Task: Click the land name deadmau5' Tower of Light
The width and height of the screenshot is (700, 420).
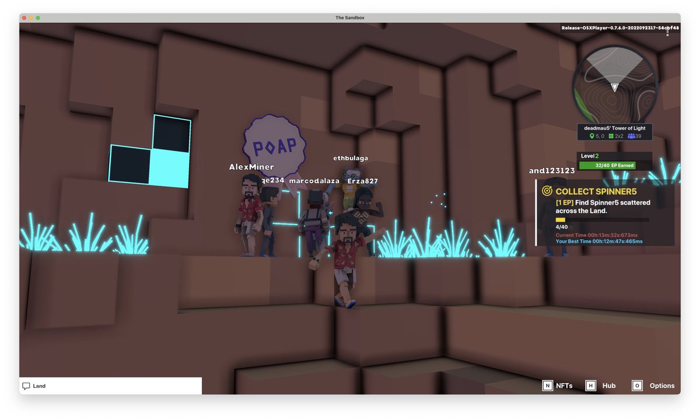Action: (615, 128)
